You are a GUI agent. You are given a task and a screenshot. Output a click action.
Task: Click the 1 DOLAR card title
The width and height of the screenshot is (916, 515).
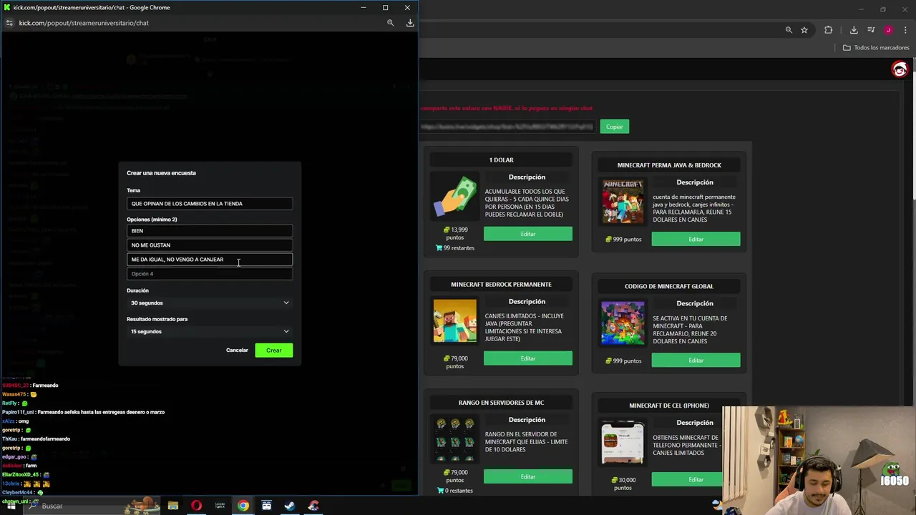pyautogui.click(x=501, y=160)
